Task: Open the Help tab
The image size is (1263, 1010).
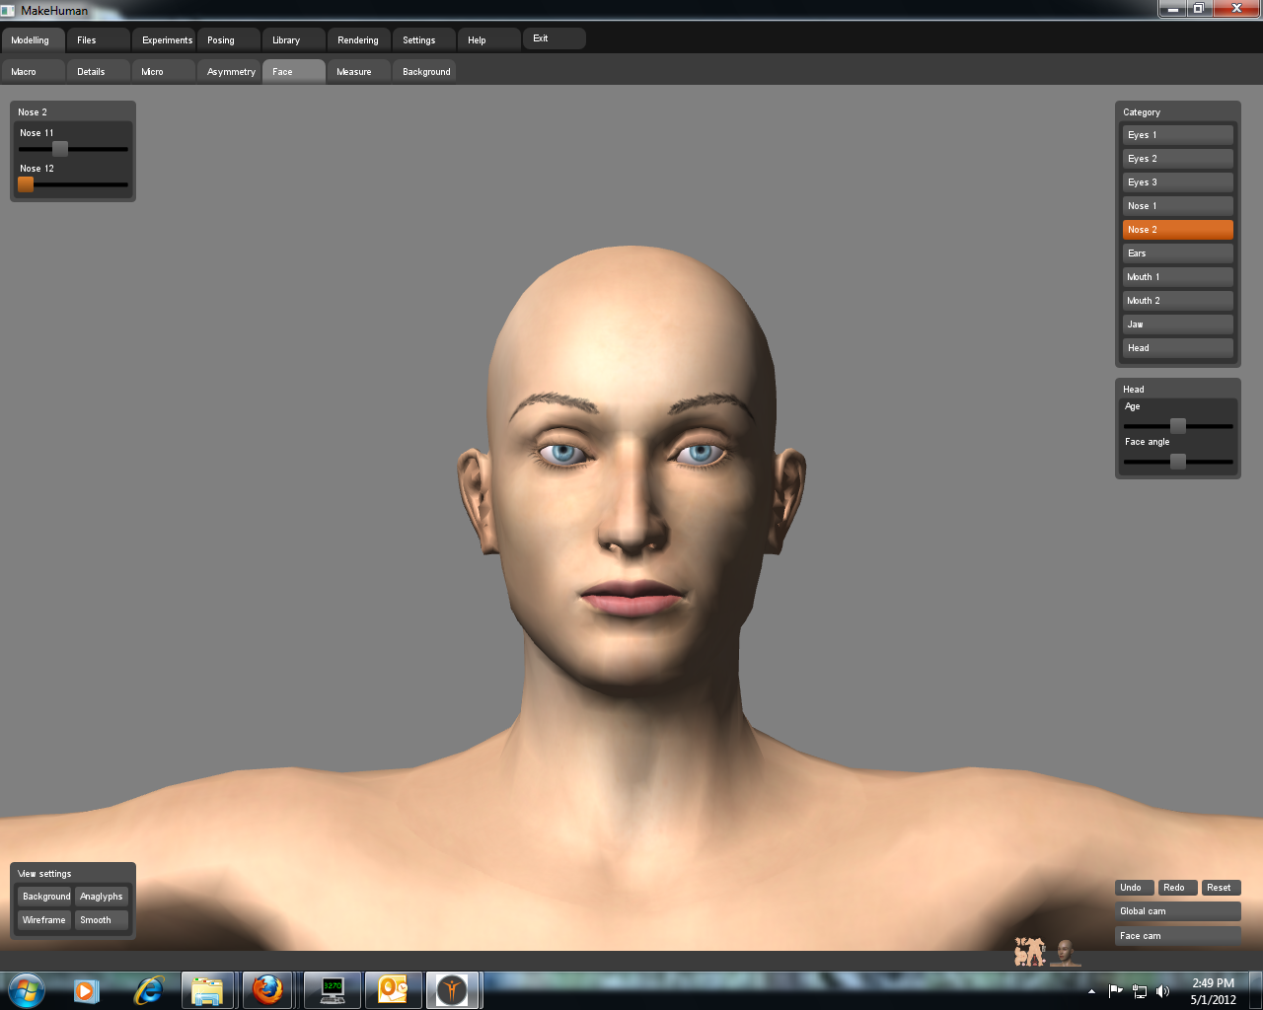Action: click(489, 40)
